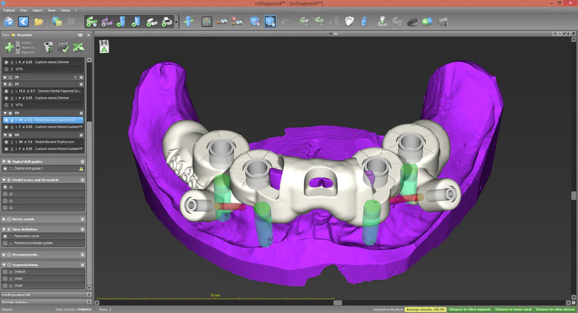Collapse the Digital drill guides section
The width and height of the screenshot is (578, 313).
pos(4,162)
